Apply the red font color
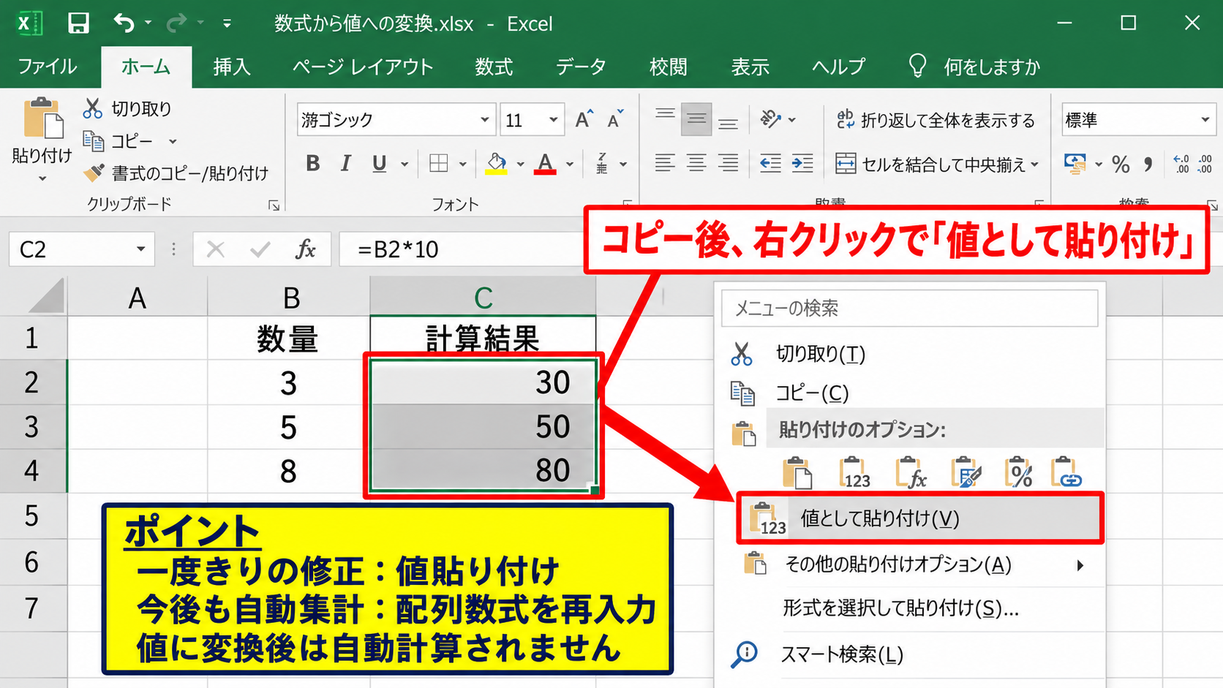This screenshot has height=688, width=1223. [x=545, y=164]
